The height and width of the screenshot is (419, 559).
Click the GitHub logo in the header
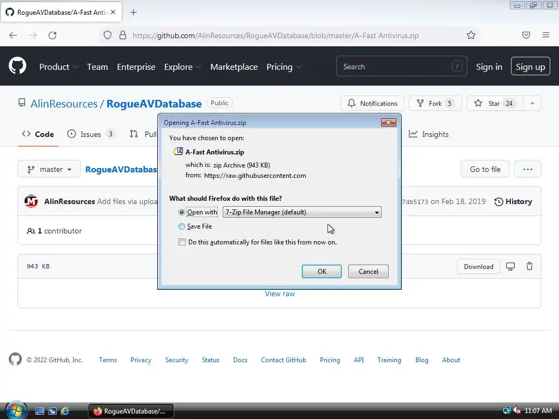tap(17, 66)
